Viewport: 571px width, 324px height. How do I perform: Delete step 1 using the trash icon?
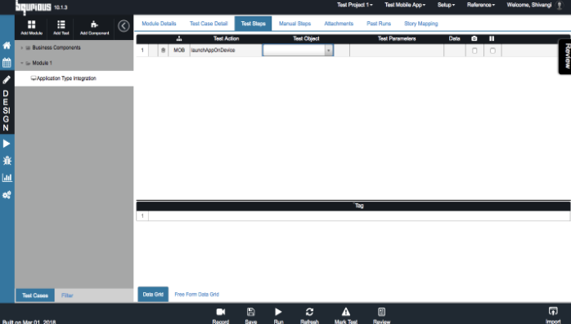pyautogui.click(x=163, y=51)
